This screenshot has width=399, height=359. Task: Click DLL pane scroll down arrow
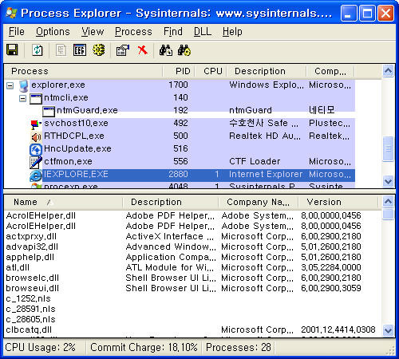(x=389, y=331)
